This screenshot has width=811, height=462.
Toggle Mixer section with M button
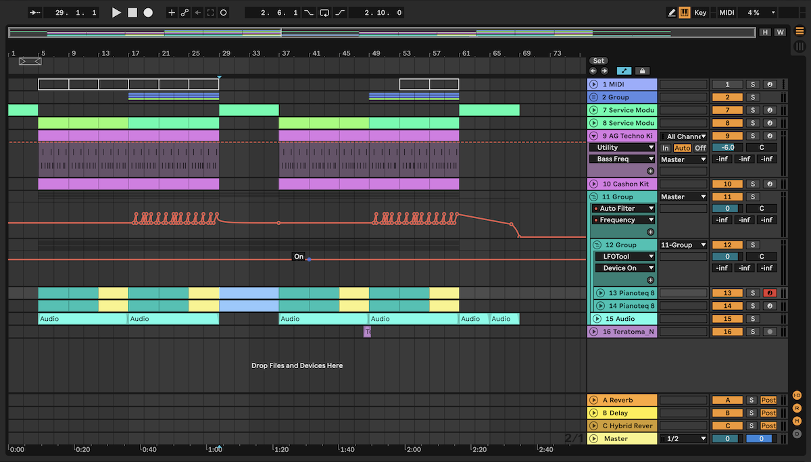[797, 421]
